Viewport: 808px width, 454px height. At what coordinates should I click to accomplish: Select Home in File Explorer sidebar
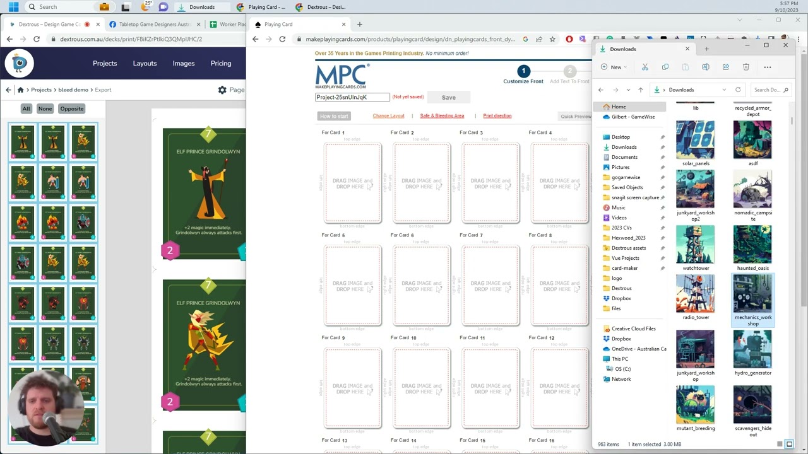(630, 107)
